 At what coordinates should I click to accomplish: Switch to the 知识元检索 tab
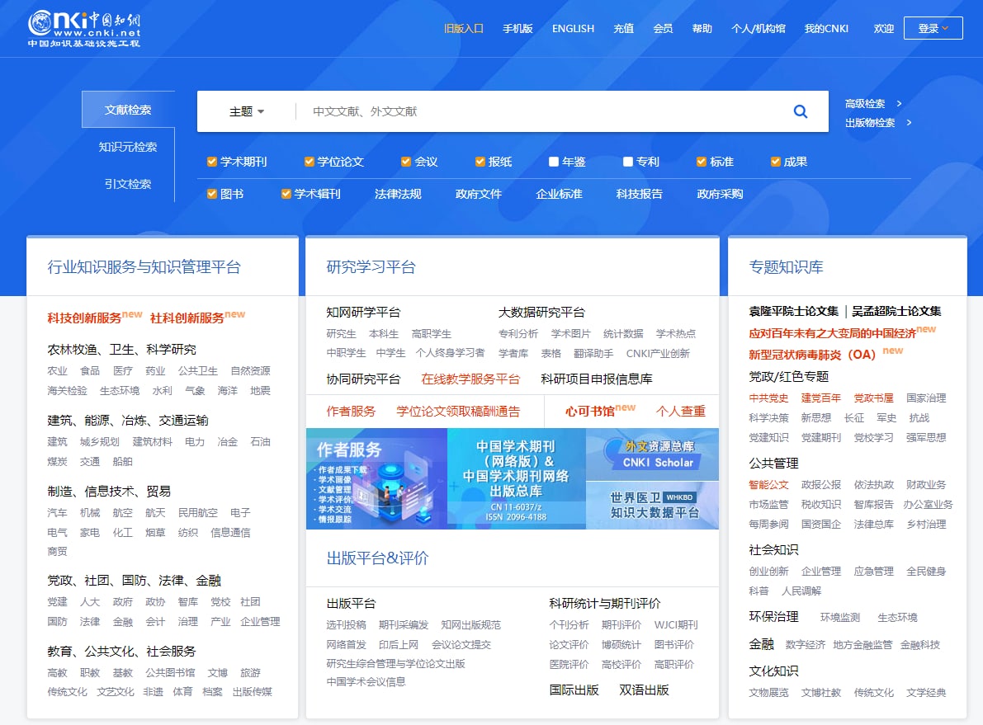coord(128,147)
